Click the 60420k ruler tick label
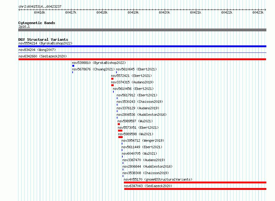 (x=164, y=12)
